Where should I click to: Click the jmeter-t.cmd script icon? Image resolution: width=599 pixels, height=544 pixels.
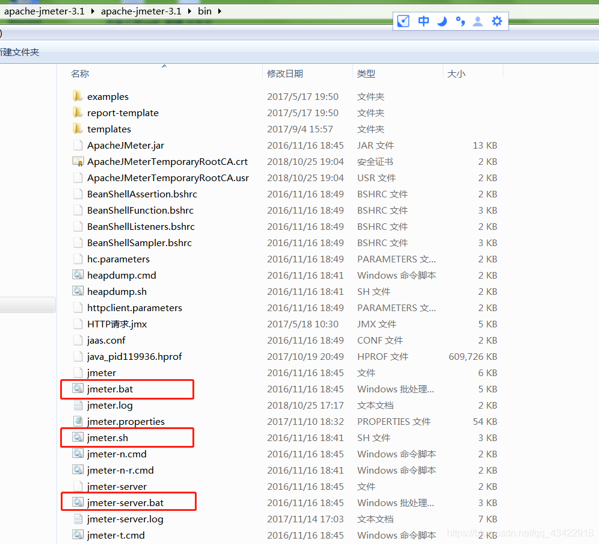[78, 535]
